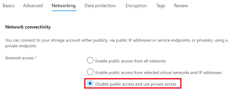Click the 'Disable public access and use private access' text
This screenshot has width=235, height=94.
(136, 84)
